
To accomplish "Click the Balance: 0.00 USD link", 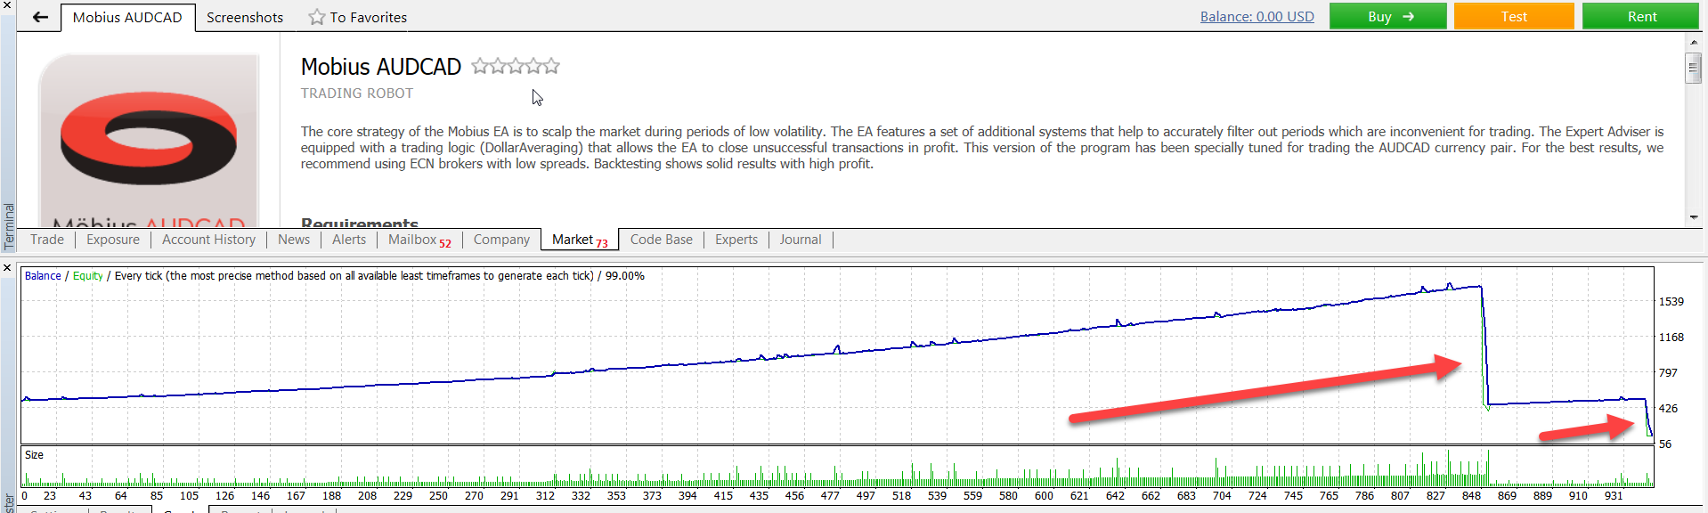I will 1257,17.
